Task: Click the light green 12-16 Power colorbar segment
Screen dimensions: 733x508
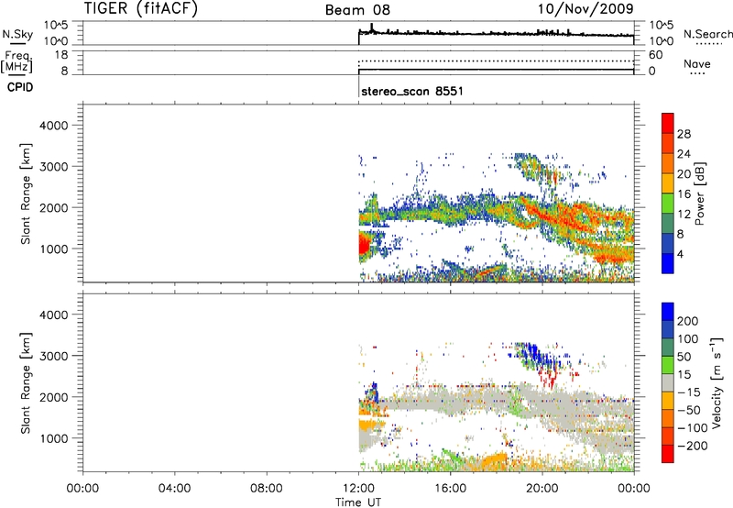Action: point(668,204)
